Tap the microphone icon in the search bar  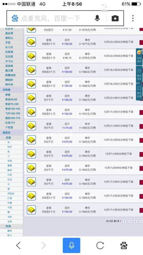click(x=97, y=18)
